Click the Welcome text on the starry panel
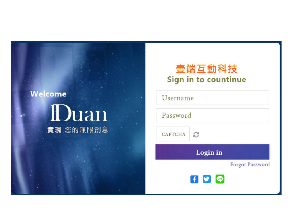This screenshot has width=296, height=222. click(48, 94)
